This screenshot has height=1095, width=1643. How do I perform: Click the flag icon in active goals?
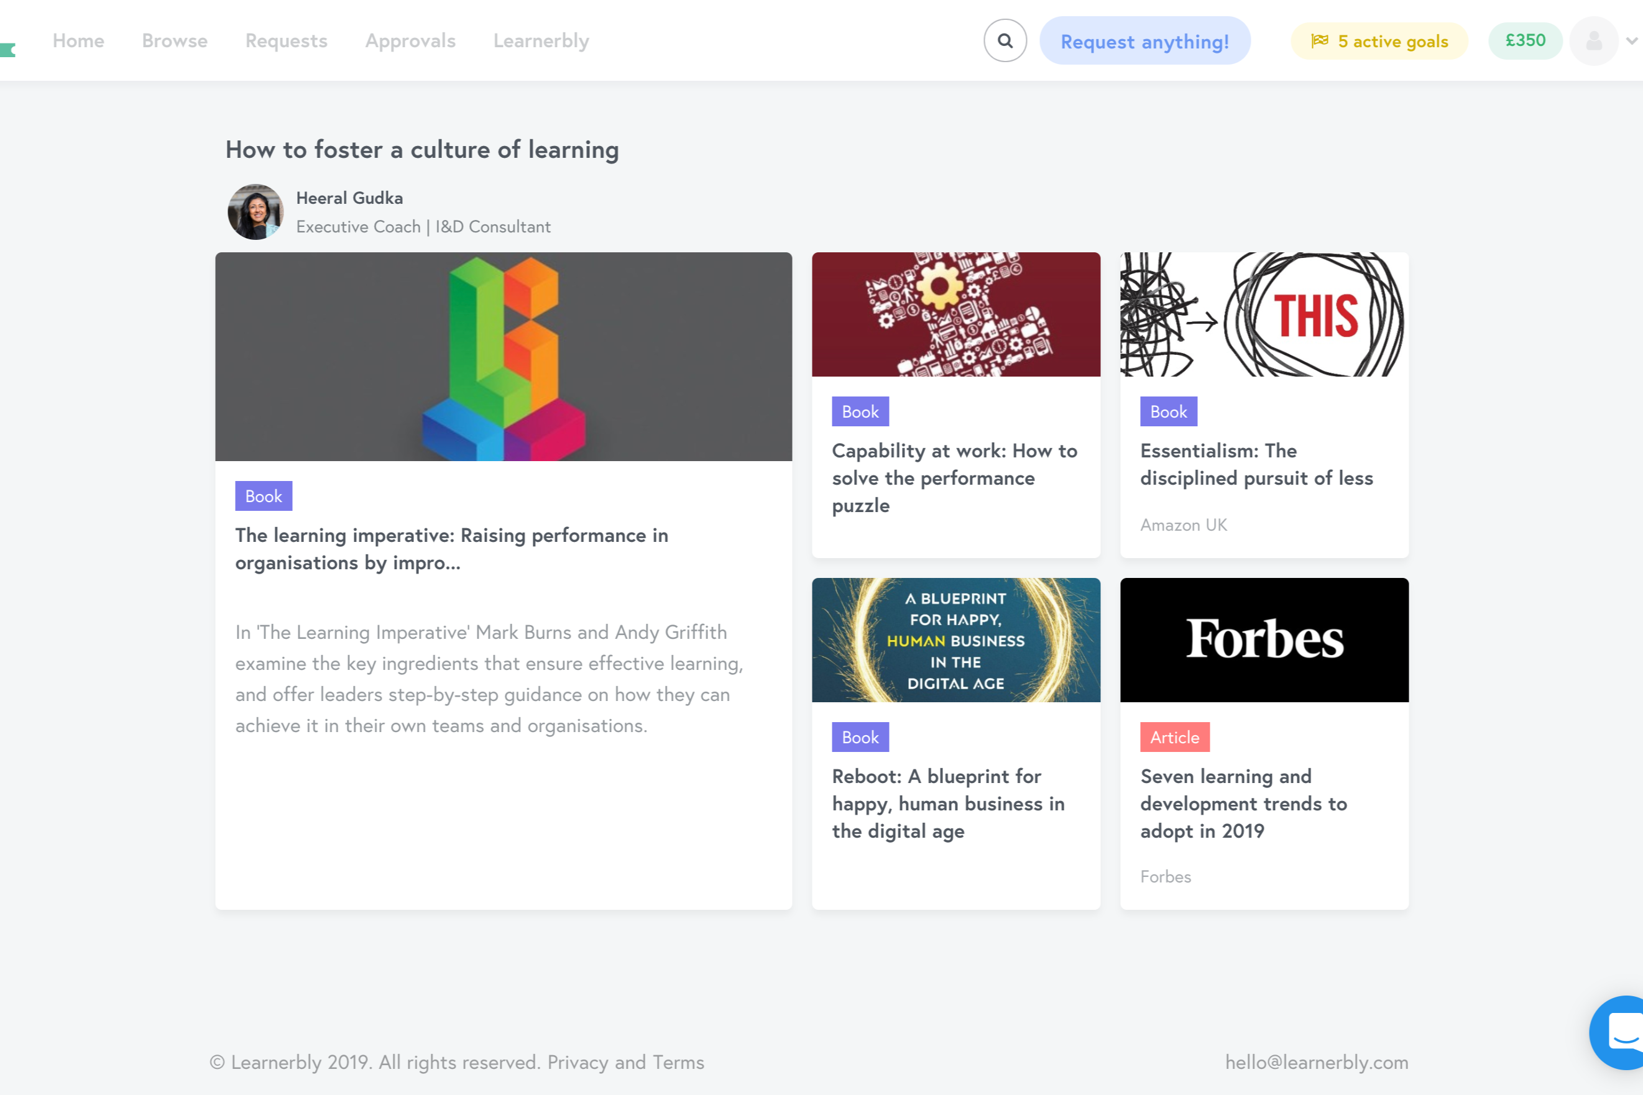[x=1320, y=41]
